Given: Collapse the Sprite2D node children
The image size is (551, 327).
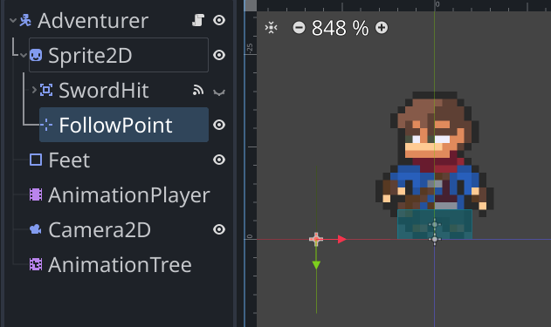Looking at the screenshot, I should click(x=24, y=55).
